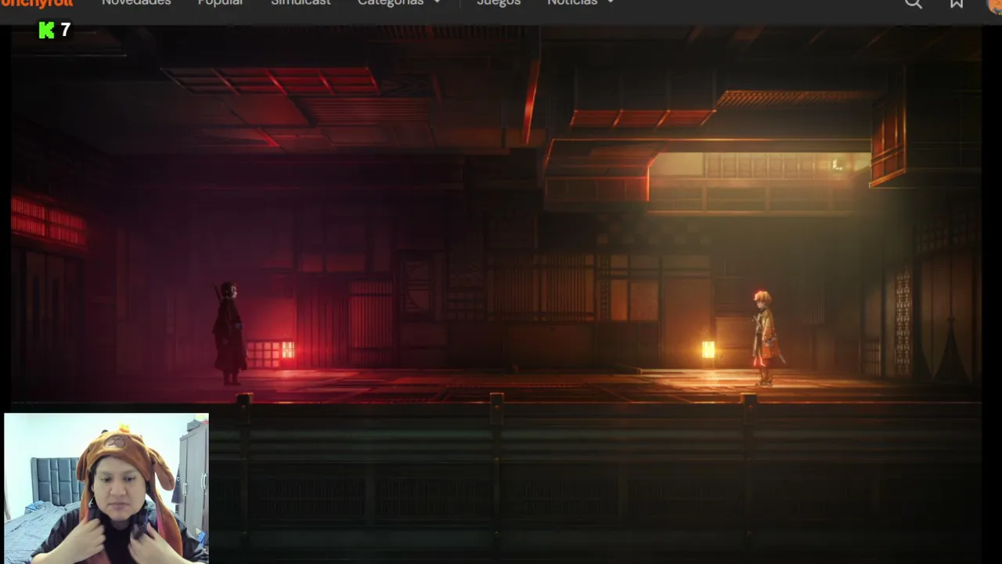Select the Juegos menu item
Viewport: 1002px width, 564px height.
click(x=499, y=3)
